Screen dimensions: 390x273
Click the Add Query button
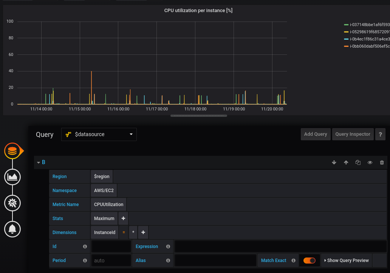point(315,134)
